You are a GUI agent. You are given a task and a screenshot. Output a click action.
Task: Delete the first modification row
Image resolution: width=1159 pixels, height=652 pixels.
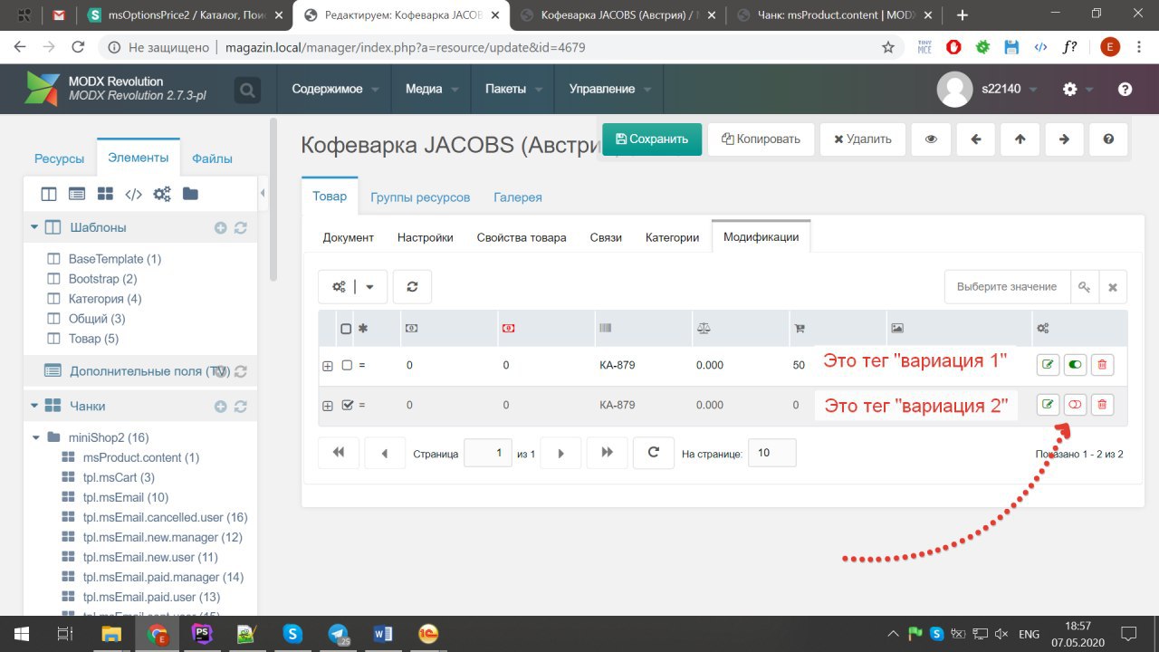1102,365
